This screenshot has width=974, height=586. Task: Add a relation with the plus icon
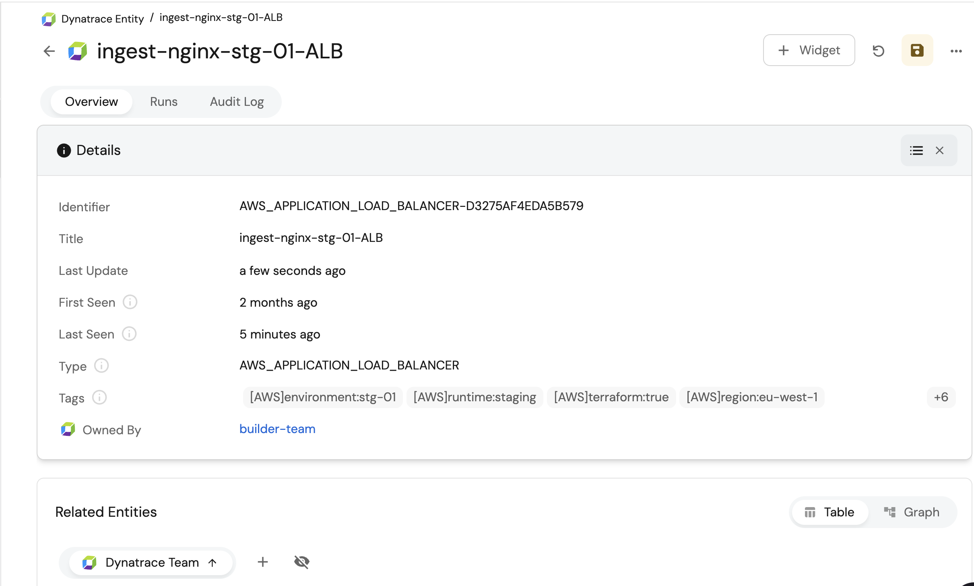tap(263, 562)
